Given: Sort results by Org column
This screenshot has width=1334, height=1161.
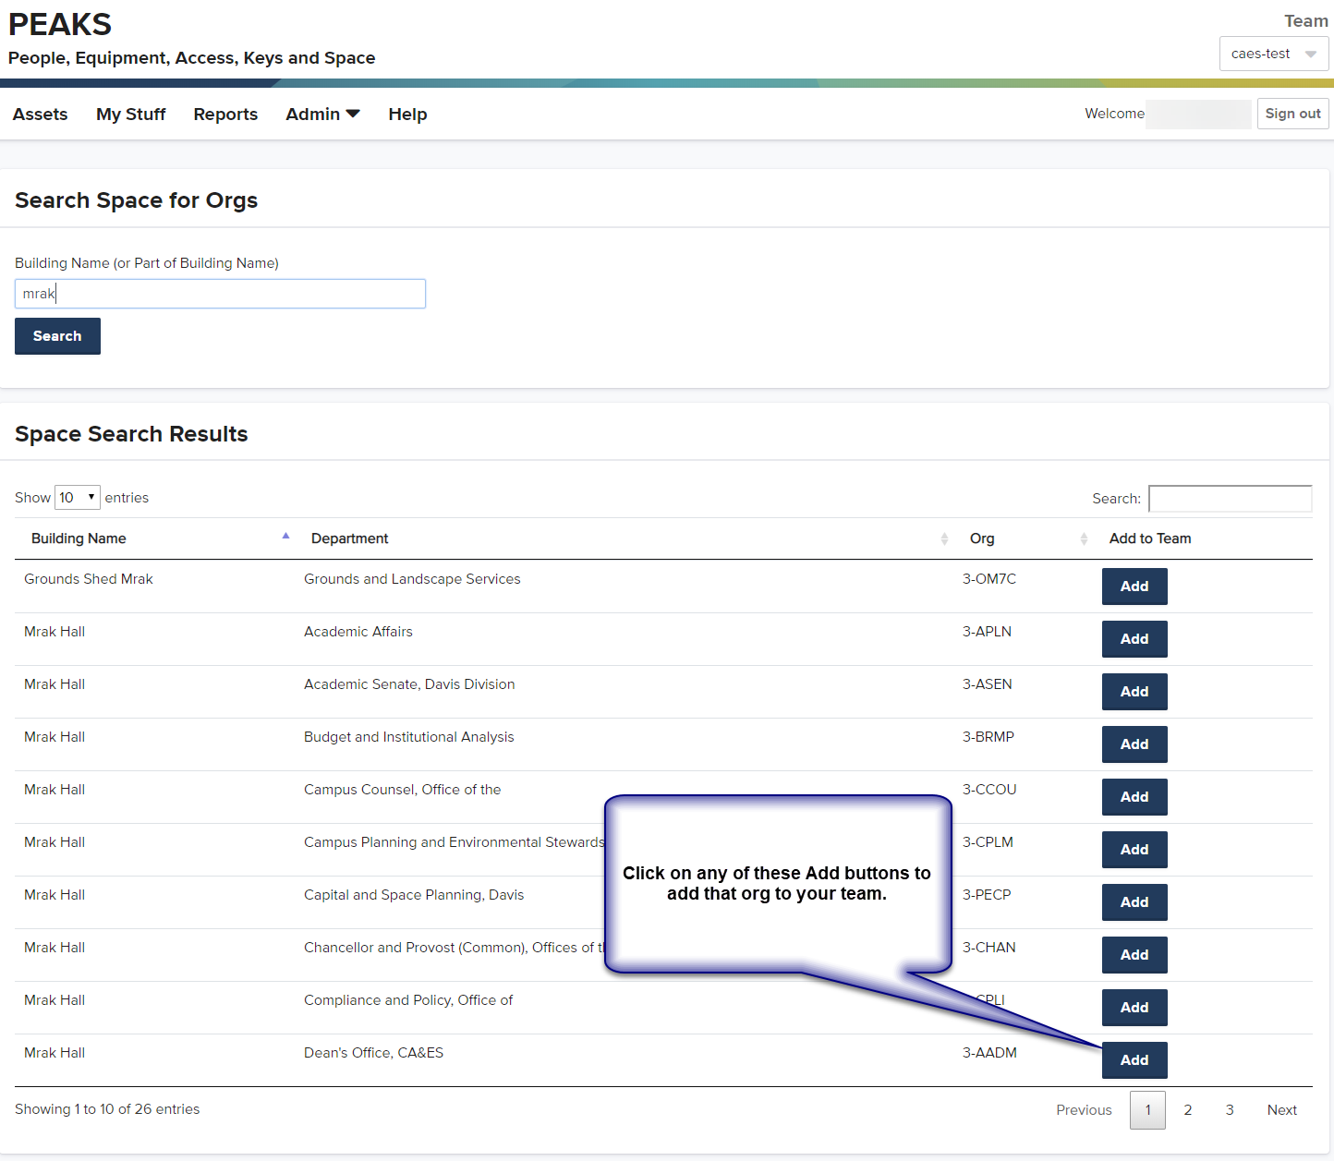Looking at the screenshot, I should (x=982, y=538).
